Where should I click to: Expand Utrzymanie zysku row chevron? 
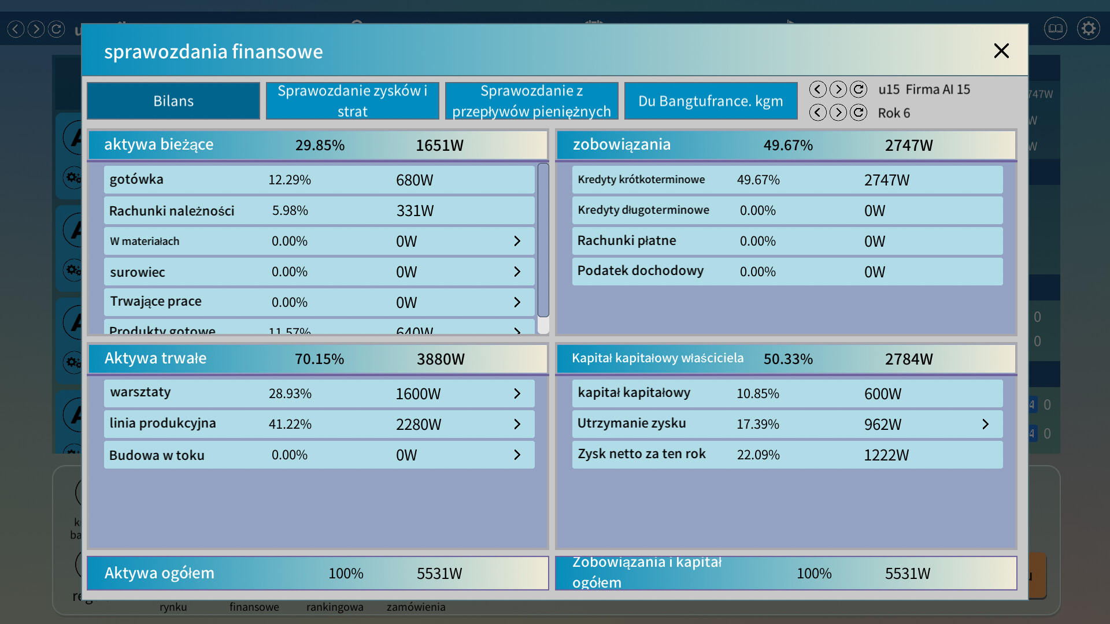[985, 424]
